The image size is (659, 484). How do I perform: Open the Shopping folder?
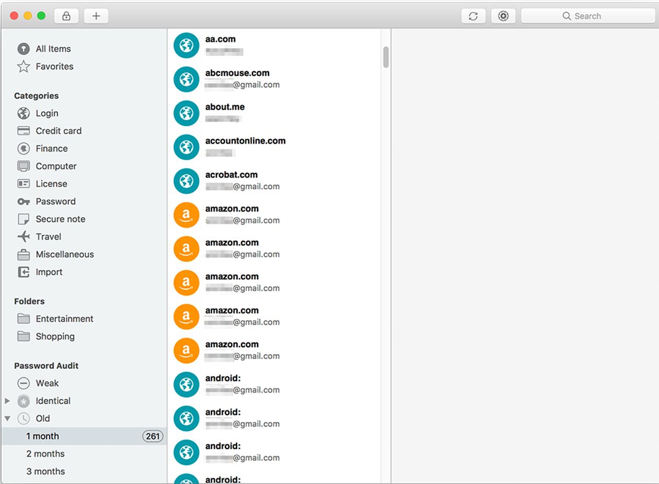[55, 336]
